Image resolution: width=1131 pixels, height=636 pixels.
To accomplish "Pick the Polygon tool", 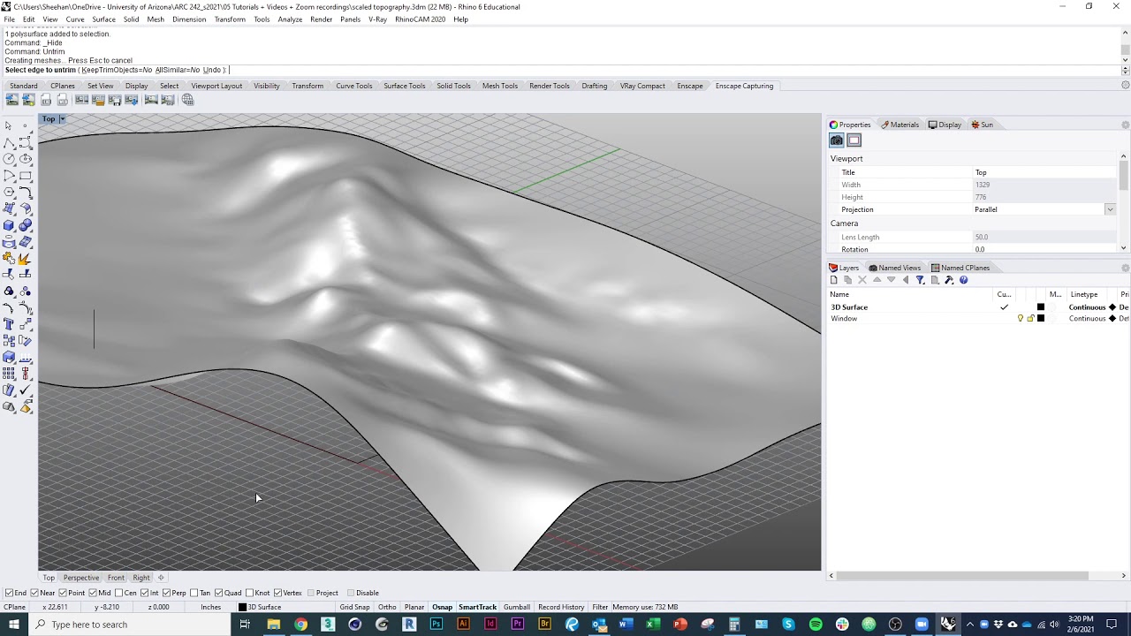I will pos(9,192).
